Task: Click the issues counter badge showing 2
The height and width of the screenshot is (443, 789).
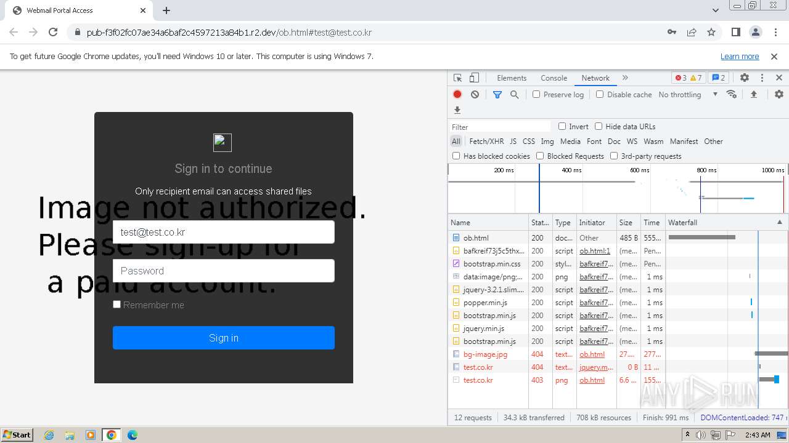Action: (718, 78)
